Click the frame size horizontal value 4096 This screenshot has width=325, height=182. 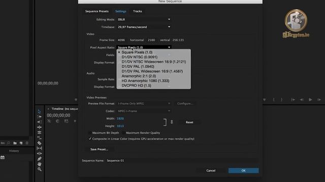pos(121,40)
